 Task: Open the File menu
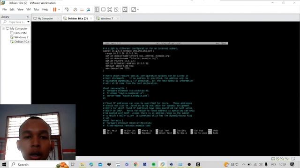click(4, 9)
